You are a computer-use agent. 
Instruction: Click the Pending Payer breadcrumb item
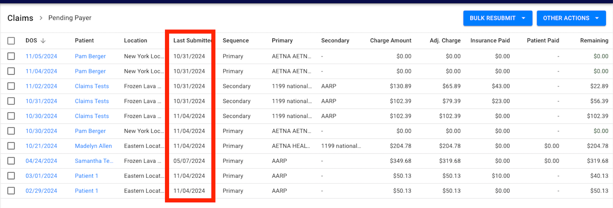pos(70,18)
